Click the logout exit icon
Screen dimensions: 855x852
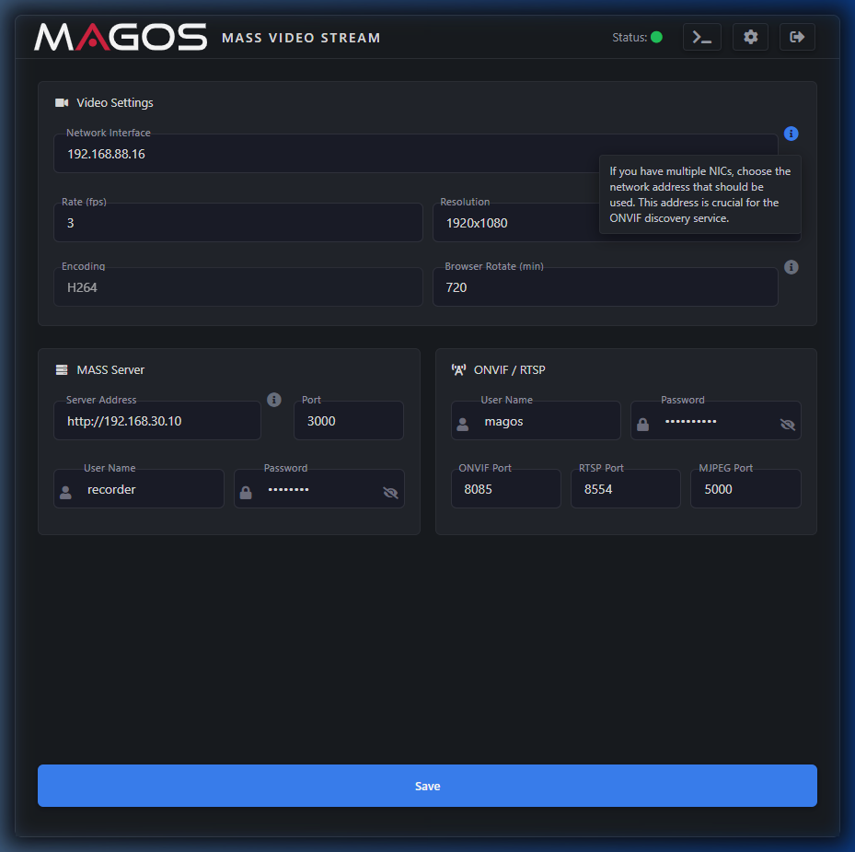(x=797, y=37)
